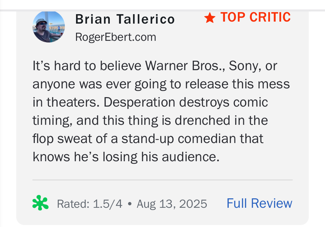
Task: Click the white header bar above the card
Action: coord(162,4)
